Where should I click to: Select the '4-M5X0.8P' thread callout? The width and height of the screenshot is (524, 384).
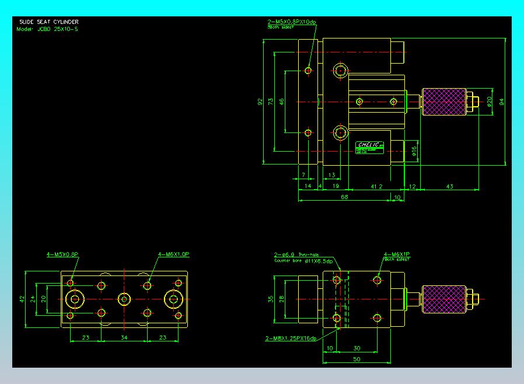(62, 254)
